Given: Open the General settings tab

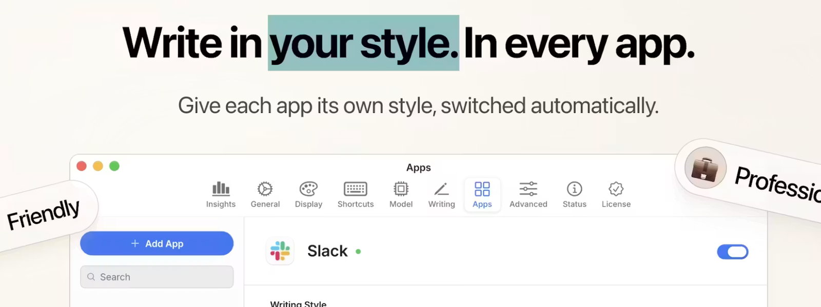Looking at the screenshot, I should [265, 195].
